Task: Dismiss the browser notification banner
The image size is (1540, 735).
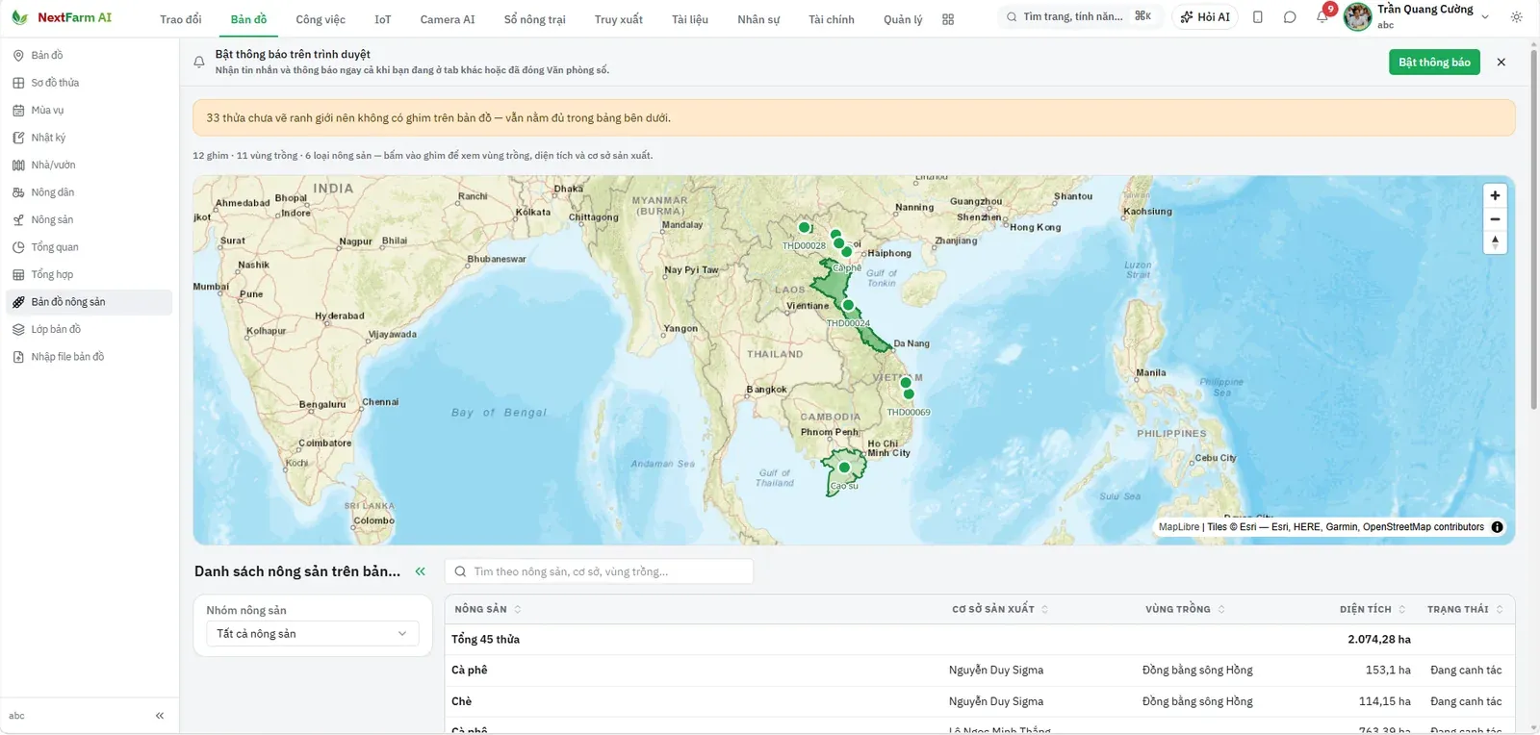Action: coord(1501,63)
